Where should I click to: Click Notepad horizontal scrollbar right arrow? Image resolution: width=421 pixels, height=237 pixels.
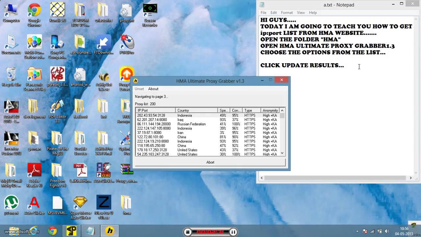point(410,178)
